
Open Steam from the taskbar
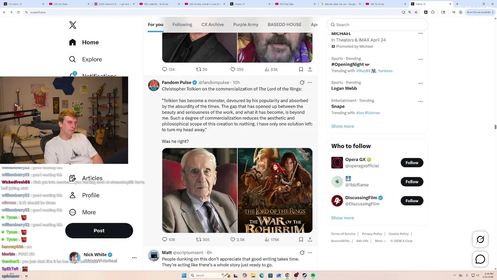(304, 275)
